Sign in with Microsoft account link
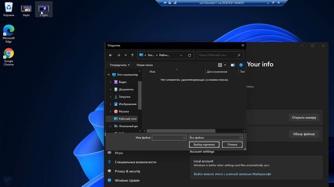The width and height of the screenshot is (334, 187). point(232,174)
